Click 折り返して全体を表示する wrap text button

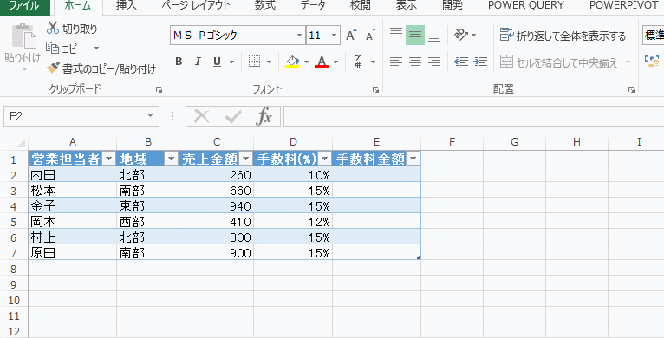click(563, 36)
